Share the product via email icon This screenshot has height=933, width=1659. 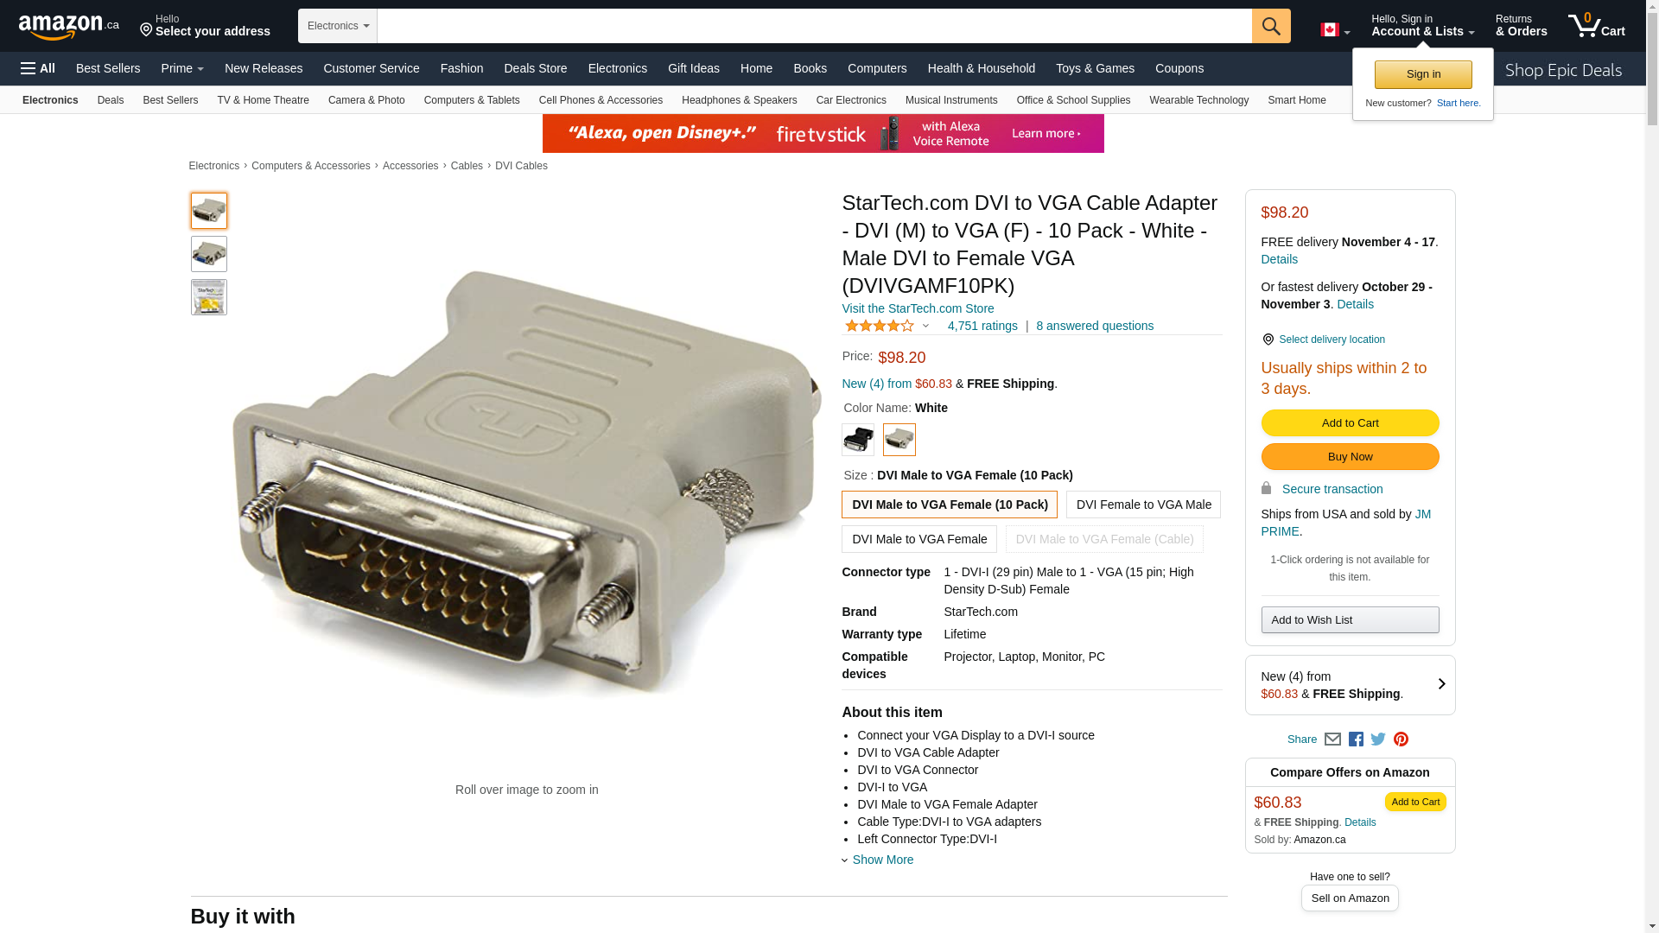(1332, 739)
